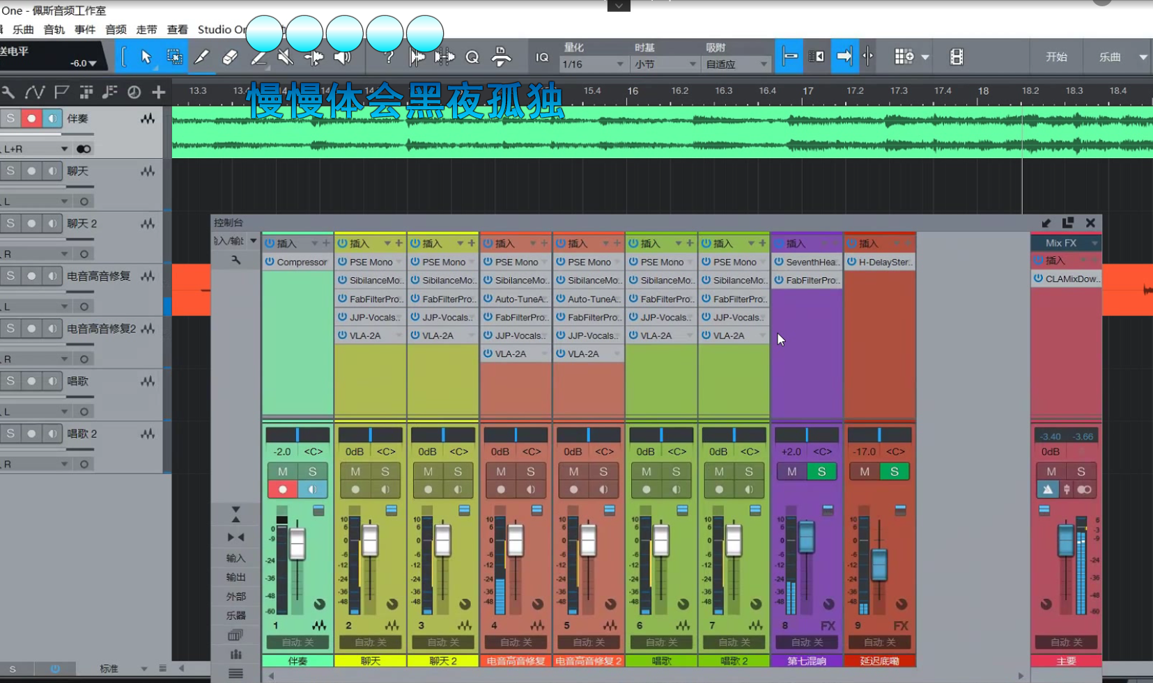Image resolution: width=1153 pixels, height=683 pixels.
Task: Mute the 聊天 mixer channel
Action: click(x=355, y=471)
